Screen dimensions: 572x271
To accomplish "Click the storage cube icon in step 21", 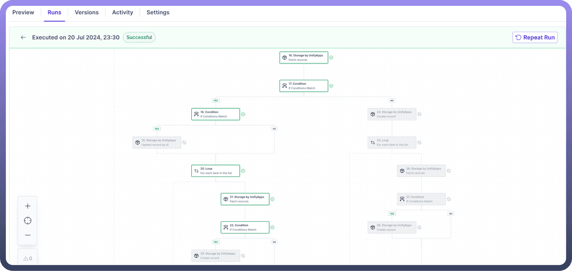I will [226, 199].
